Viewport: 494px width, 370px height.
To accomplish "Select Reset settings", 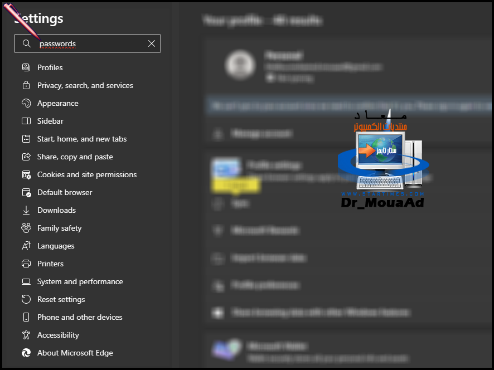I will 61,299.
